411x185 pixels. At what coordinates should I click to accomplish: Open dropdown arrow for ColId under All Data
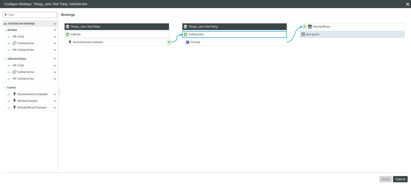point(55,37)
